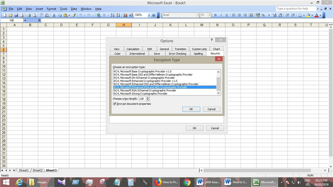Click OK in Encryption Type dialog
The height and width of the screenshot is (187, 333).
(x=191, y=109)
